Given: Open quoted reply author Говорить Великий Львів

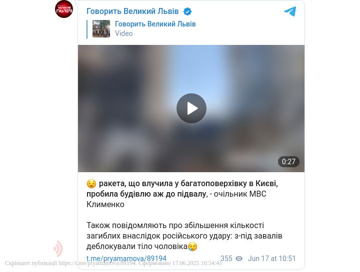Looking at the screenshot, I should (155, 24).
